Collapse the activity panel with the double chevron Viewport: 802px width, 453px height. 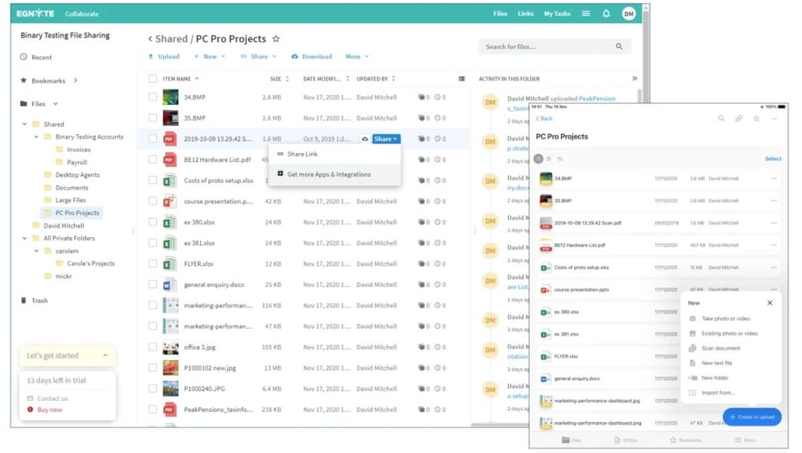[x=634, y=79]
